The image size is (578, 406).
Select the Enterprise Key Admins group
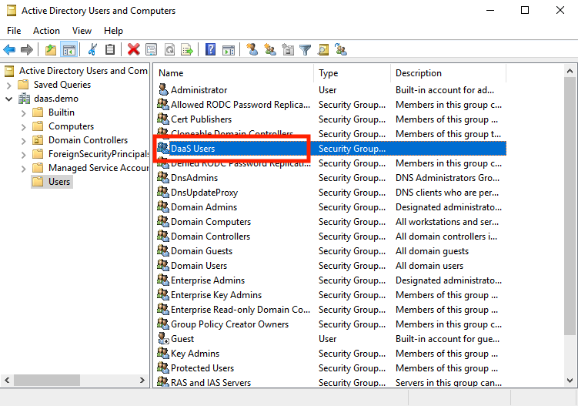216,294
